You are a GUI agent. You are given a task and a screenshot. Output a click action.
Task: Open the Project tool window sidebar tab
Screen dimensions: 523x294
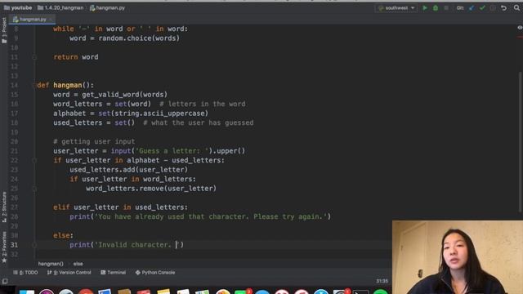[4, 30]
